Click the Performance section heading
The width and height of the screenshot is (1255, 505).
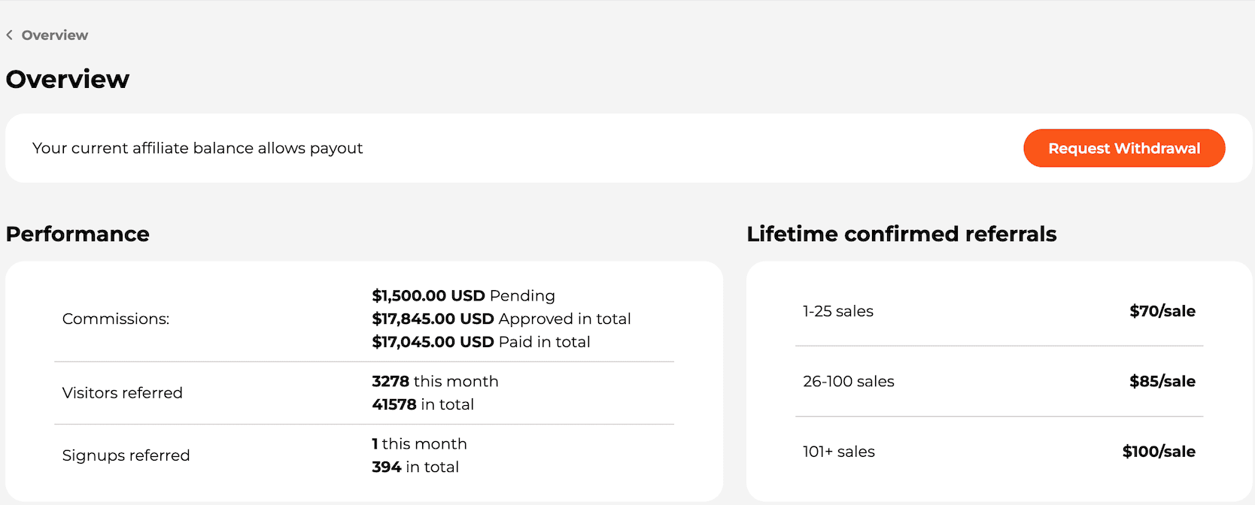[77, 234]
